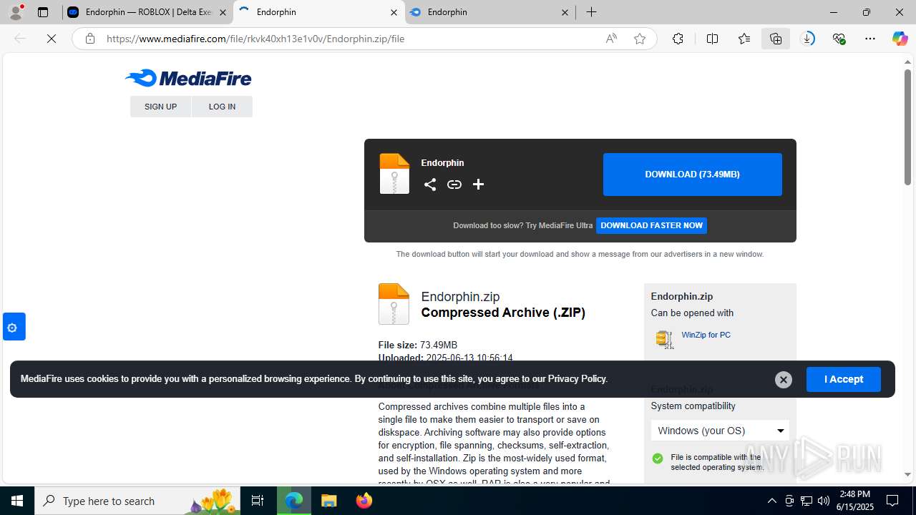Open the network icon in tray

[x=807, y=501]
